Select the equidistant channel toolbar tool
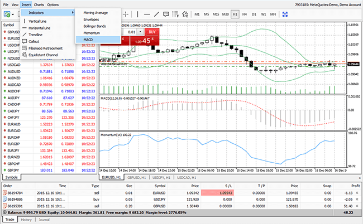363x224 pixels. [x=185, y=14]
